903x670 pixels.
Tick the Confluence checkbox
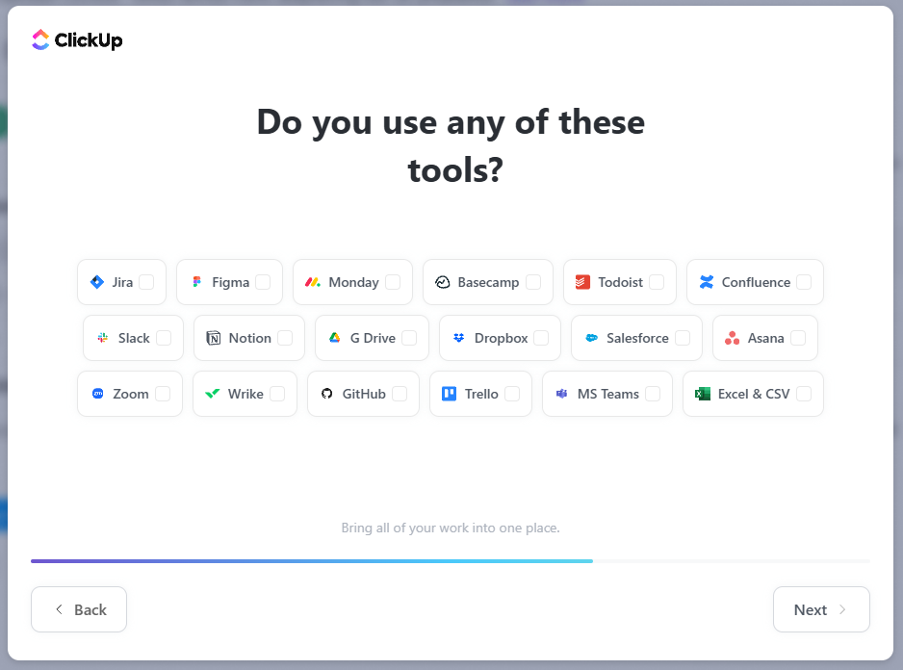(x=804, y=282)
